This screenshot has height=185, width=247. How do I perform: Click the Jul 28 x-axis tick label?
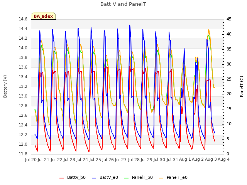pos(134,160)
